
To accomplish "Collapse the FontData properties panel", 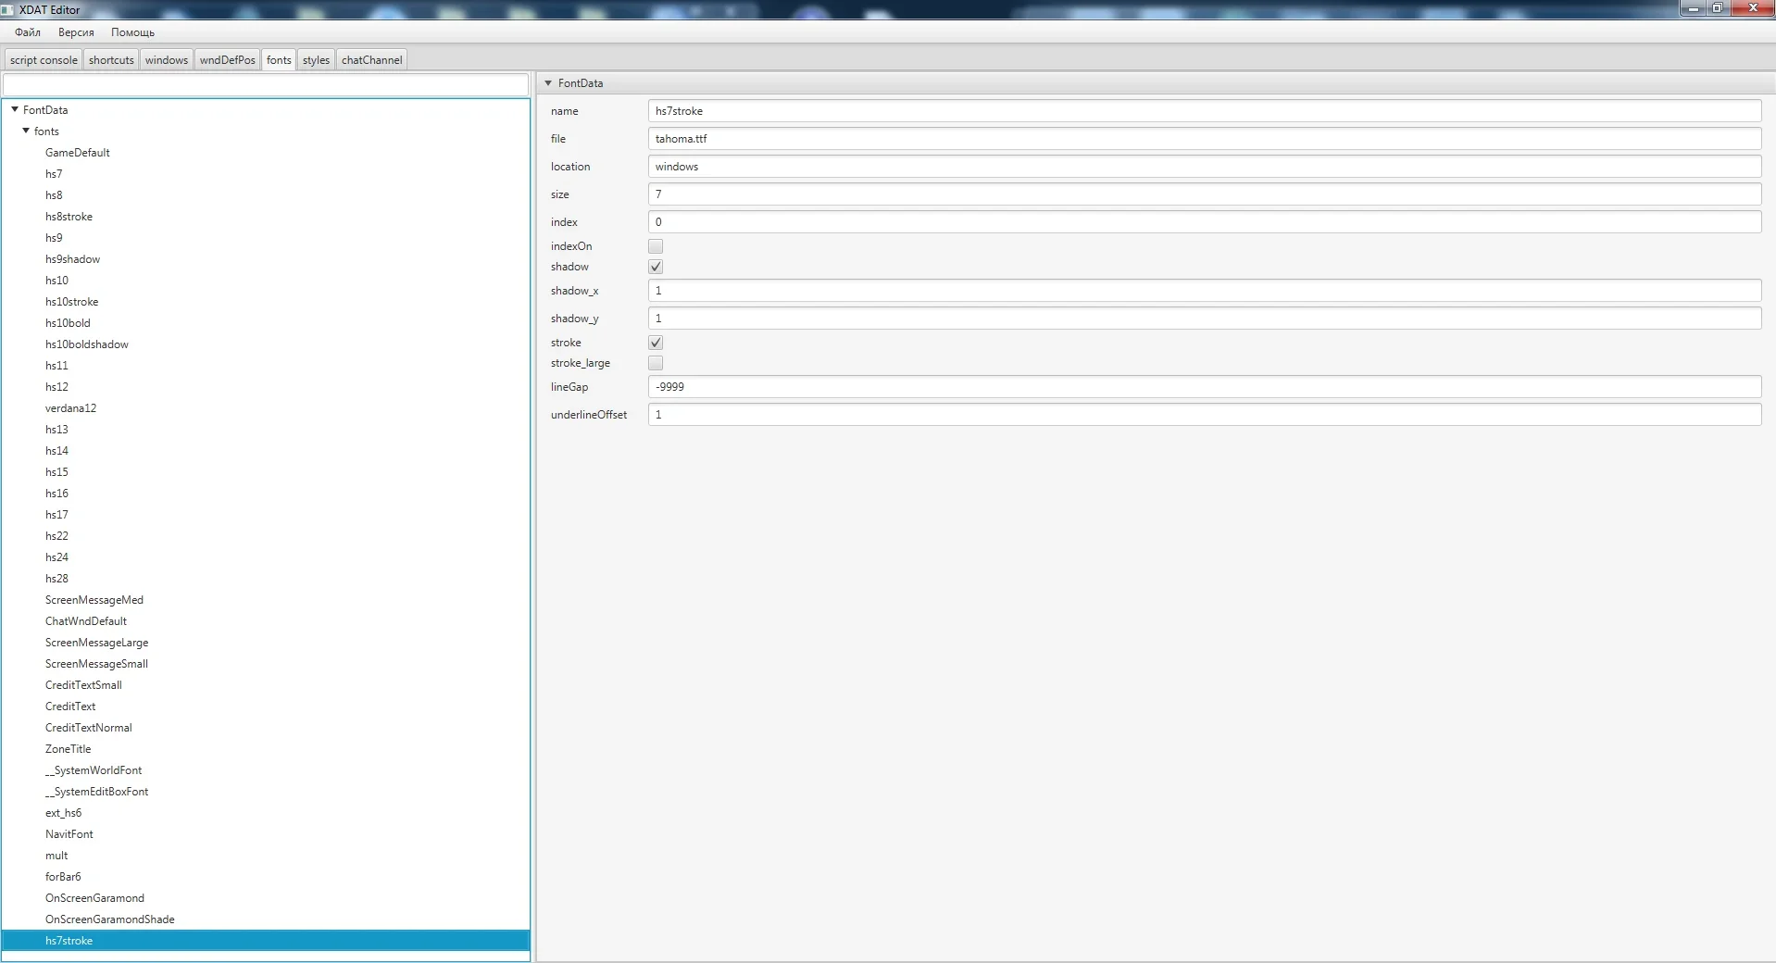I will [x=548, y=83].
